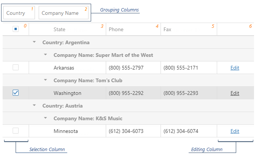Click the Washington state cell
The width and height of the screenshot is (257, 157).
[67, 93]
